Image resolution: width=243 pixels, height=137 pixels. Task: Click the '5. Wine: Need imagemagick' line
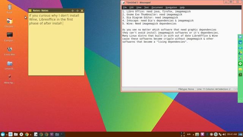point(149,24)
